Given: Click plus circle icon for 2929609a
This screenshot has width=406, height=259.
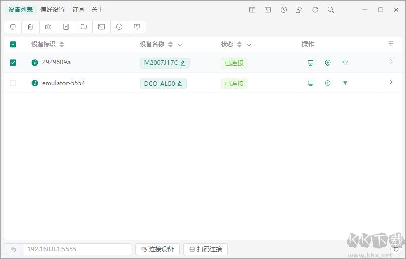Looking at the screenshot, I should click(x=327, y=62).
